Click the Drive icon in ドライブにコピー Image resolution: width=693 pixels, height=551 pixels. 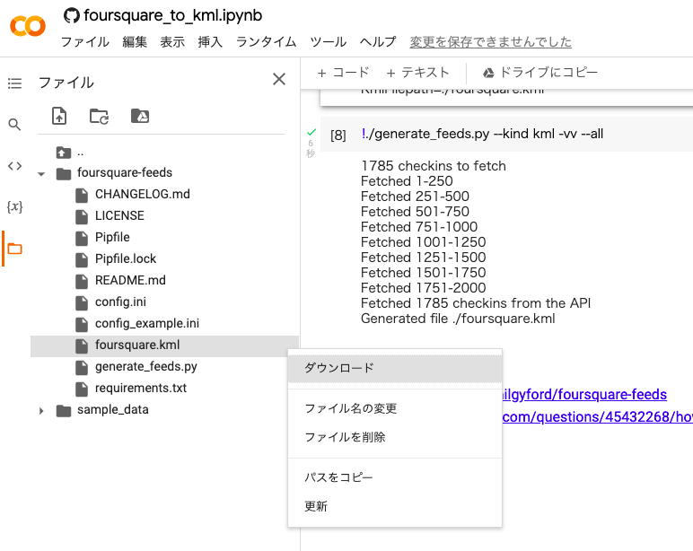pos(488,73)
